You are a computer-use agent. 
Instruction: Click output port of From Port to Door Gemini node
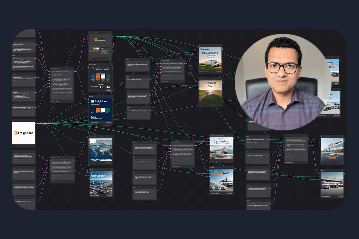(x=233, y=138)
